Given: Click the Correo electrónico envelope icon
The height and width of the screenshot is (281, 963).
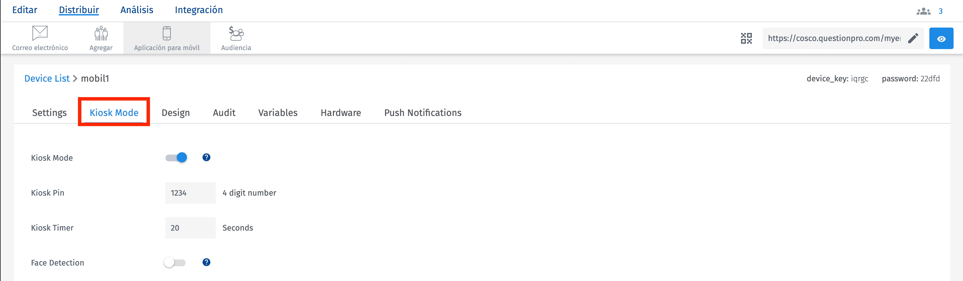Looking at the screenshot, I should coord(40,33).
